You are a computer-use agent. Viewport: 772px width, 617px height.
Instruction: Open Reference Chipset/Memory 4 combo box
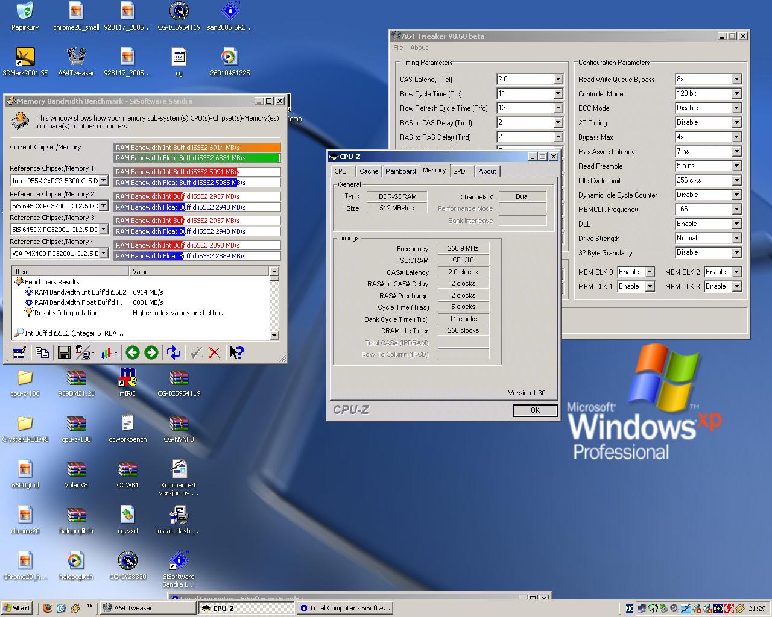pyautogui.click(x=104, y=254)
